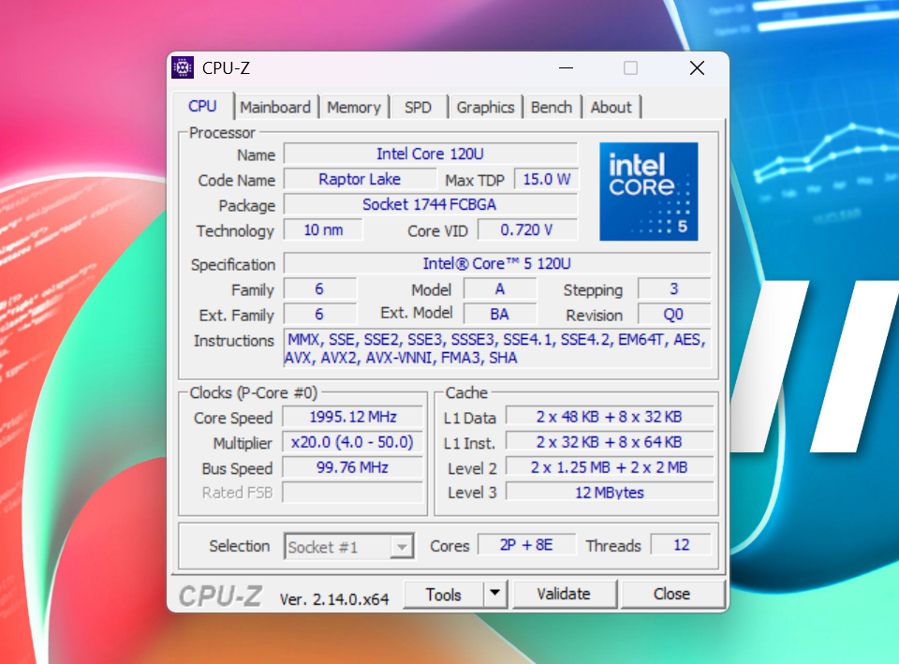This screenshot has width=899, height=664.
Task: Click the Ext. Model value BA
Action: (500, 315)
